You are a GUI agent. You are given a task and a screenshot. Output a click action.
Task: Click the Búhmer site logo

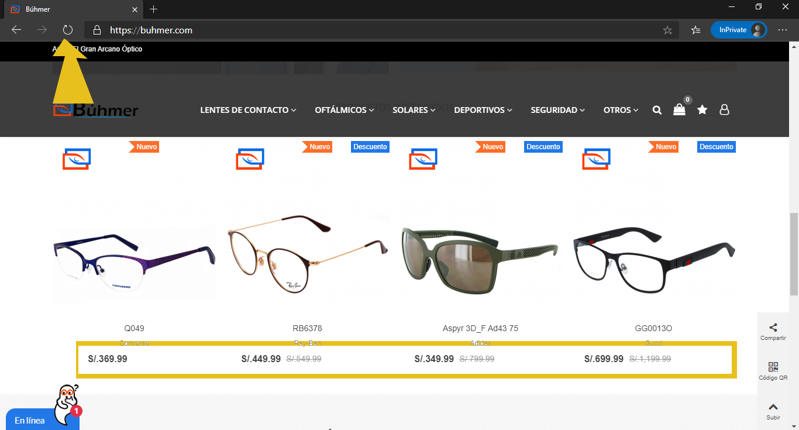point(96,110)
